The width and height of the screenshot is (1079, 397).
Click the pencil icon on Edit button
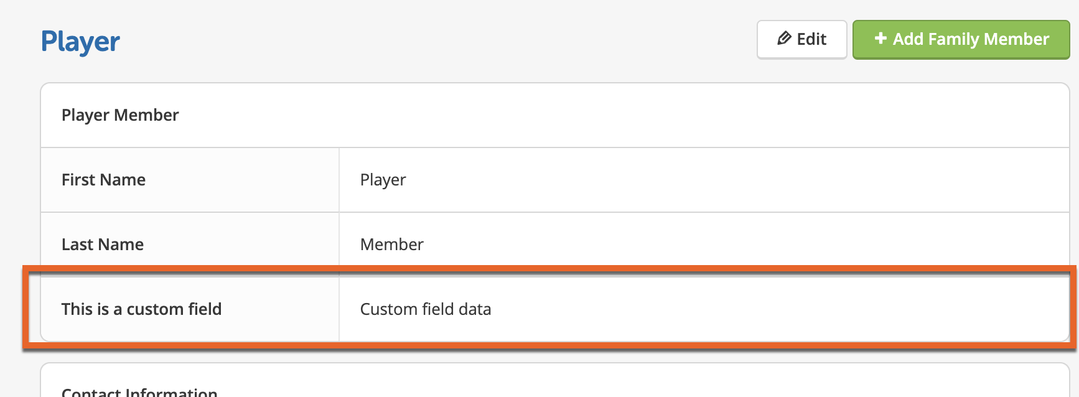click(x=784, y=39)
